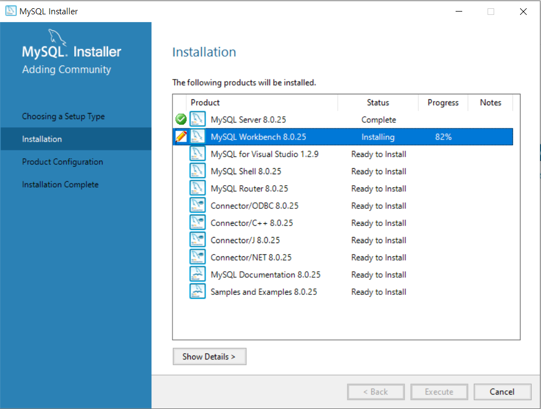Minimize the MySQL Installer window
Image resolution: width=541 pixels, height=409 pixels.
pos(459,12)
